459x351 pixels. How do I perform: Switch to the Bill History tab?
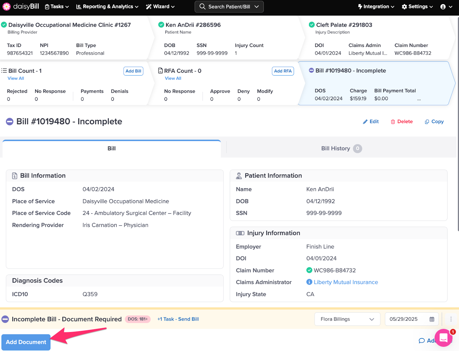pos(341,148)
